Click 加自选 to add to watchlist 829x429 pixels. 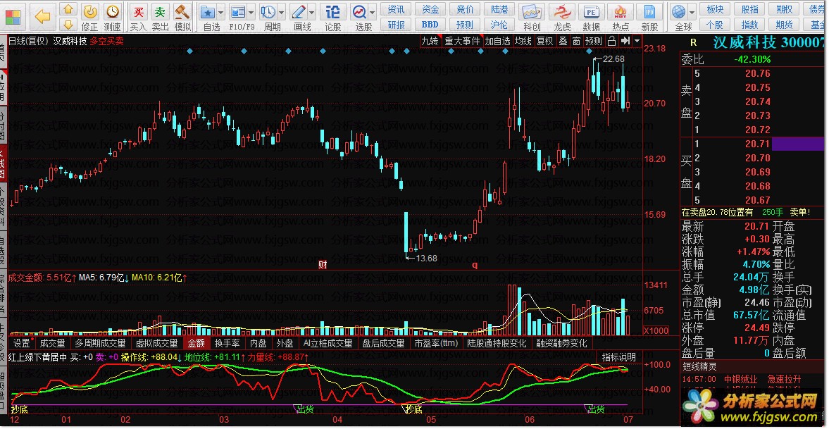tap(498, 42)
